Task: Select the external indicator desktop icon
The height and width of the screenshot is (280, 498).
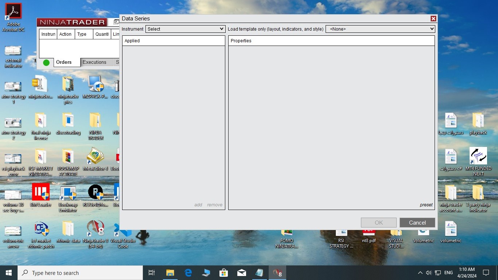Action: point(13,57)
